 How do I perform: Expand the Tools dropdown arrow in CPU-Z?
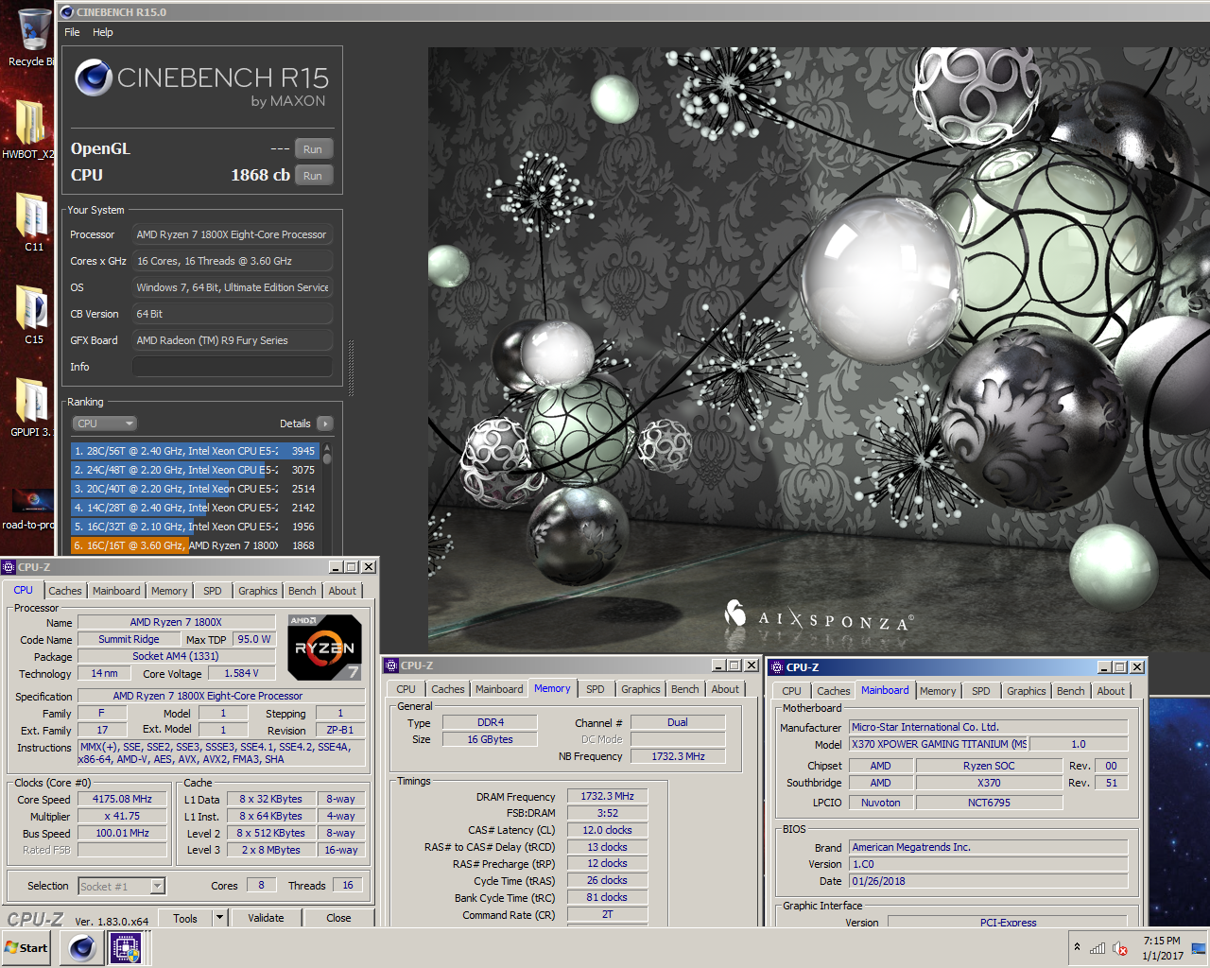point(220,917)
